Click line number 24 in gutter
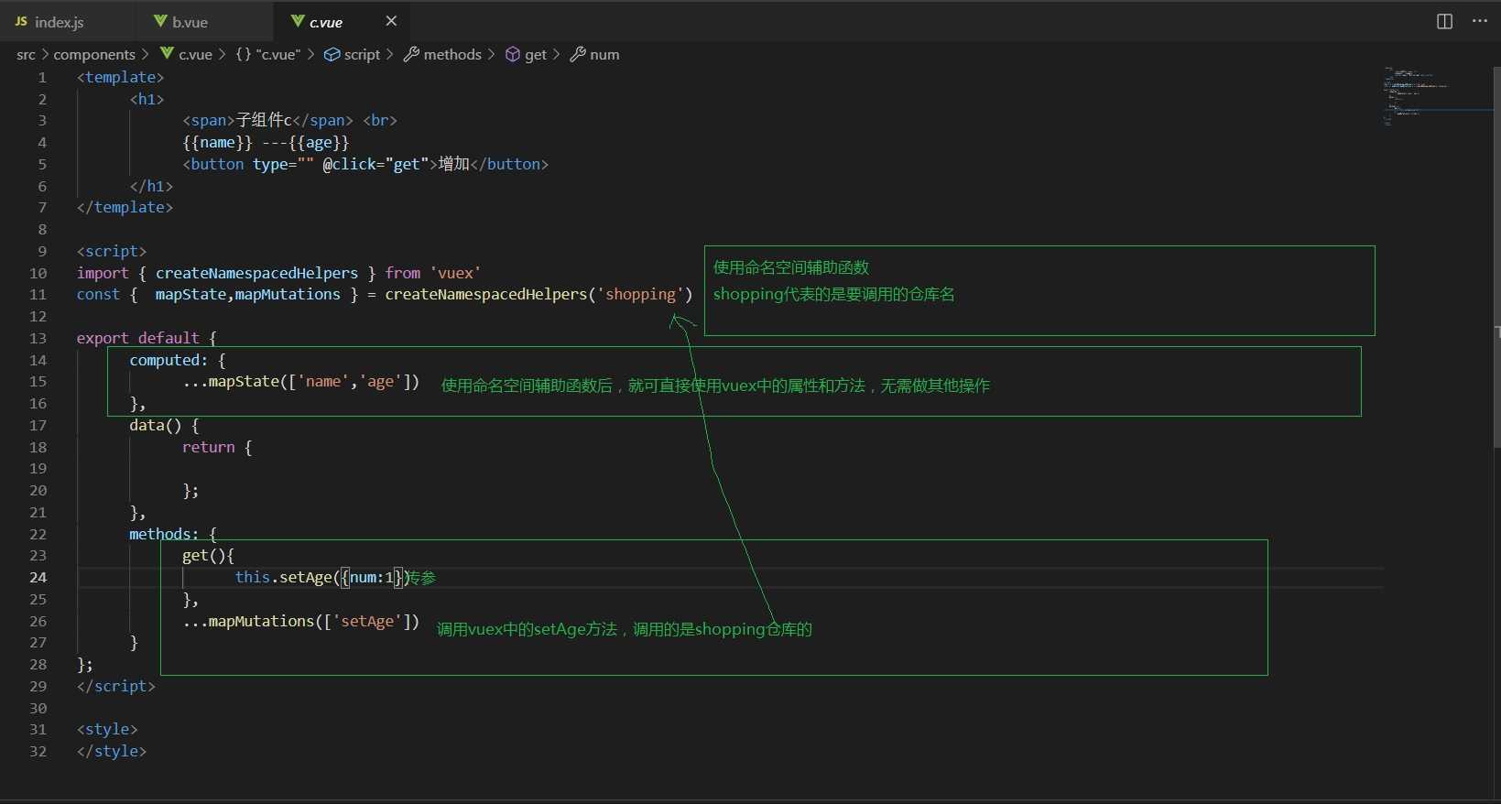 click(x=38, y=577)
